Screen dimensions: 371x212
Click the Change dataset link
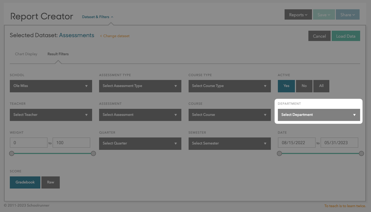(115, 36)
